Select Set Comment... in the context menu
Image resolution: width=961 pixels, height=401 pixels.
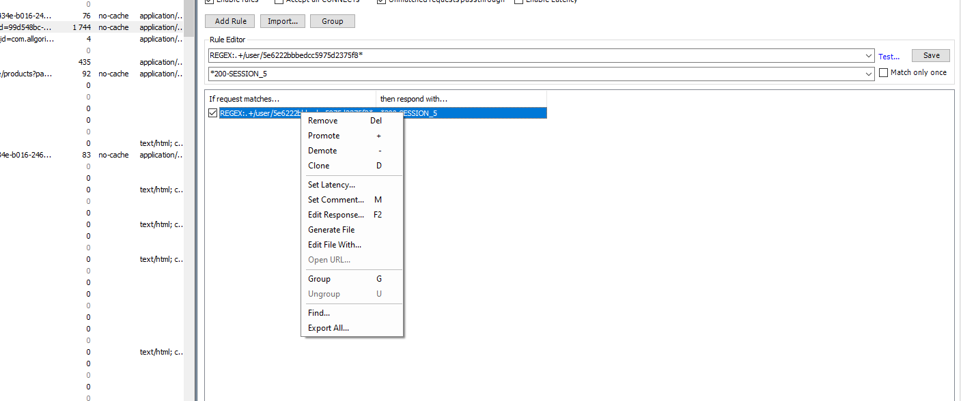click(352, 200)
